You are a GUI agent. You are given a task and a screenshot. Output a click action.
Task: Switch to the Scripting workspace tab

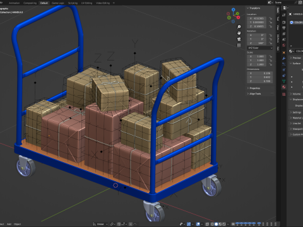(x=73, y=3)
